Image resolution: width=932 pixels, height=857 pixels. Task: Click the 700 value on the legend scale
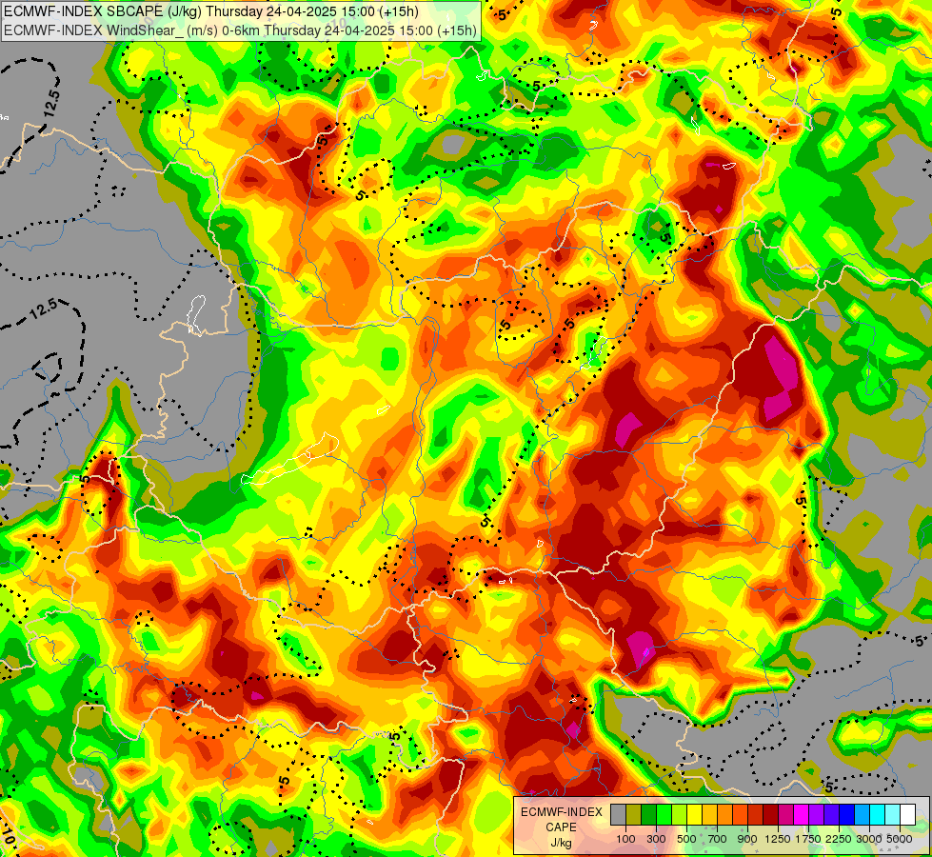tap(718, 839)
